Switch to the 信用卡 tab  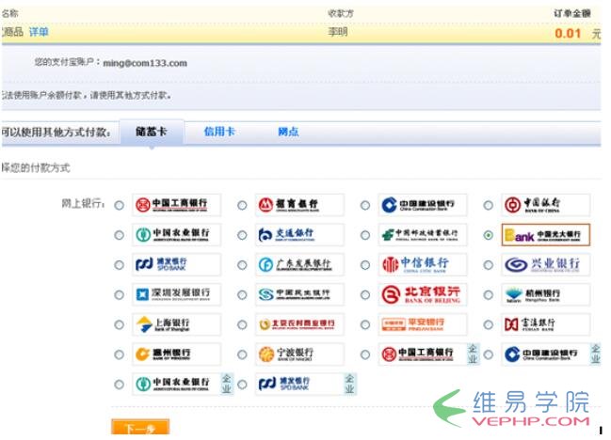point(219,132)
